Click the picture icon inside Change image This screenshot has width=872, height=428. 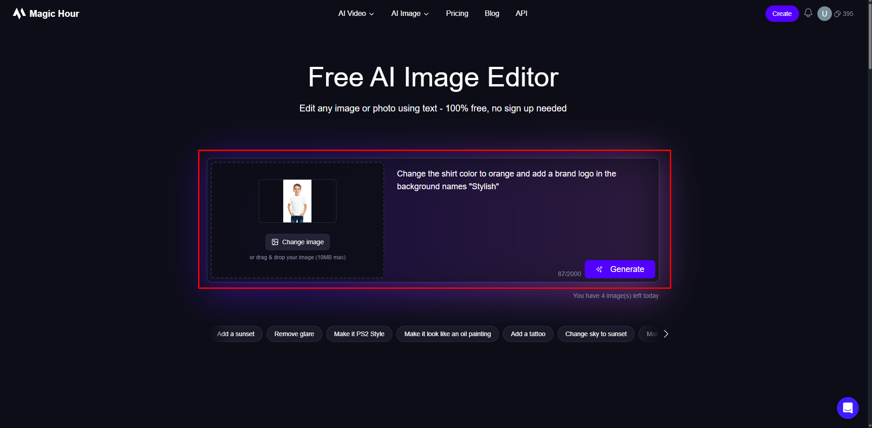coord(275,242)
